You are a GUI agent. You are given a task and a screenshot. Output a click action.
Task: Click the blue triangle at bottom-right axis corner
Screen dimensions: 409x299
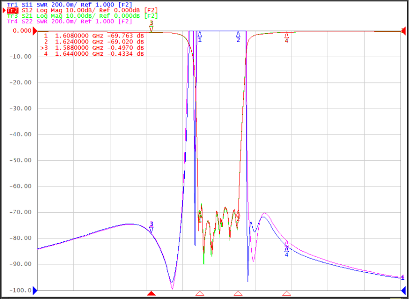tap(404, 290)
